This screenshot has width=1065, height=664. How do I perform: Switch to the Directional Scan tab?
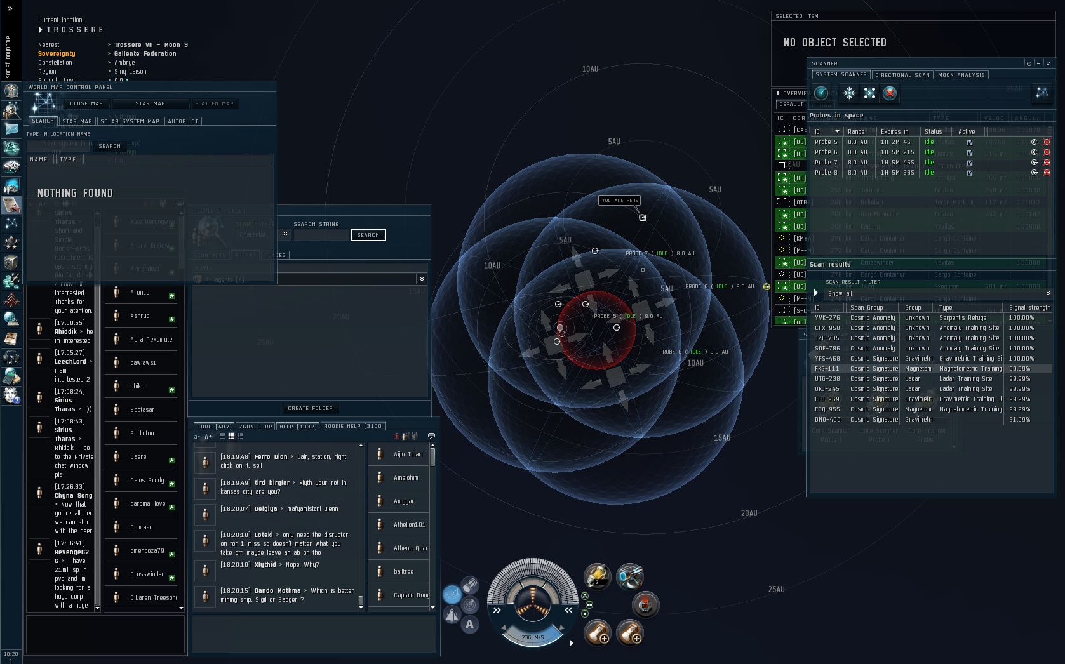902,75
